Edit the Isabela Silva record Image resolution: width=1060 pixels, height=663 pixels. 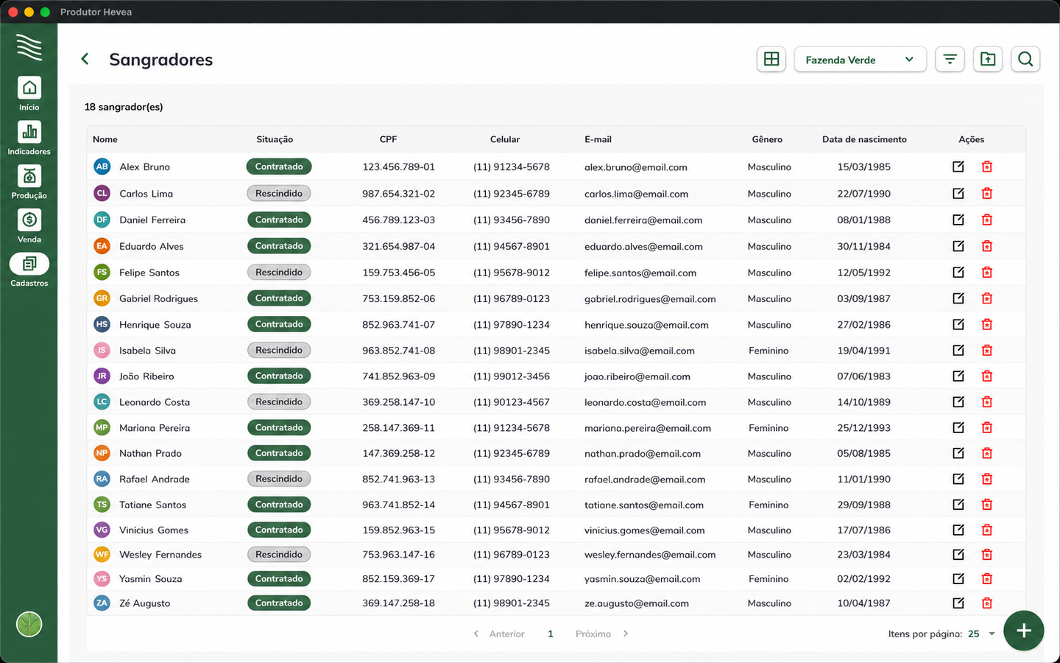coord(958,350)
